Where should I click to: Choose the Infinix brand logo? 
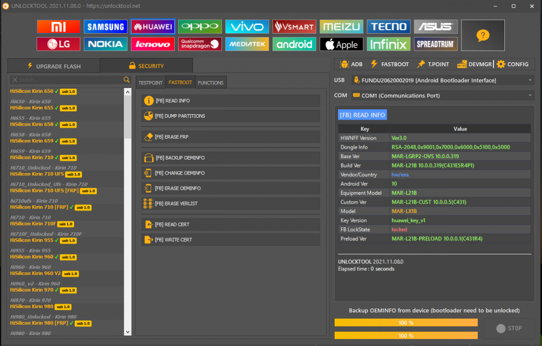click(389, 44)
